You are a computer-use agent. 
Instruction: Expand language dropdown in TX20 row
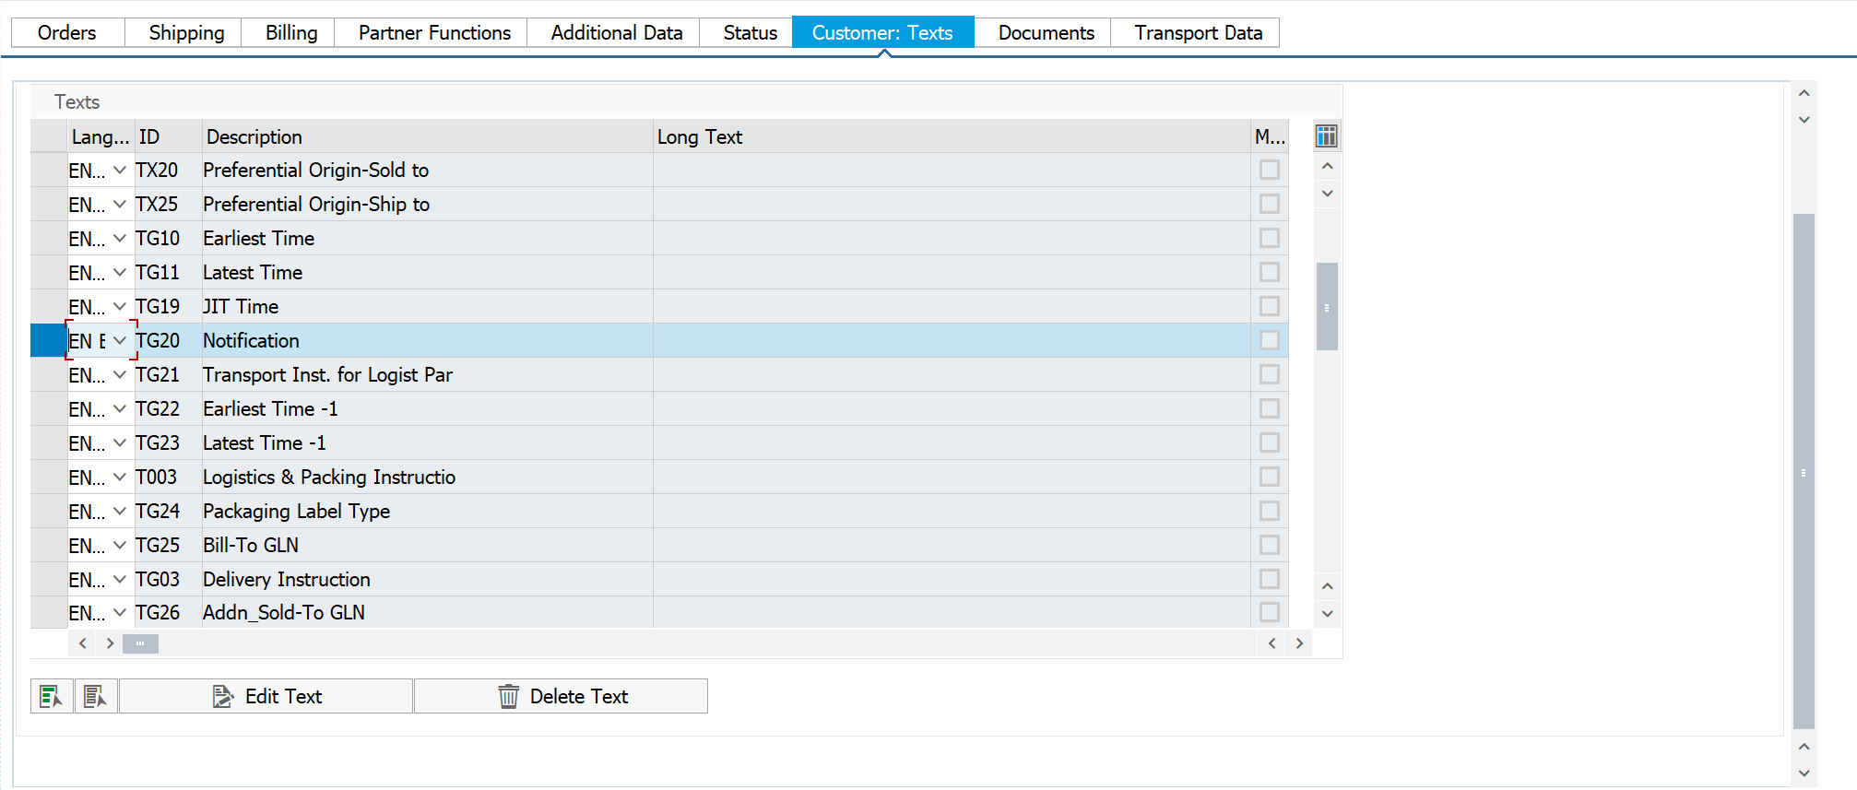pyautogui.click(x=120, y=170)
